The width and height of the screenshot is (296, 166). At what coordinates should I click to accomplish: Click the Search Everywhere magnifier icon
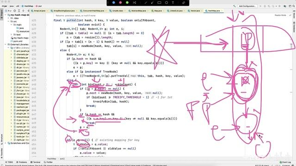point(294,6)
